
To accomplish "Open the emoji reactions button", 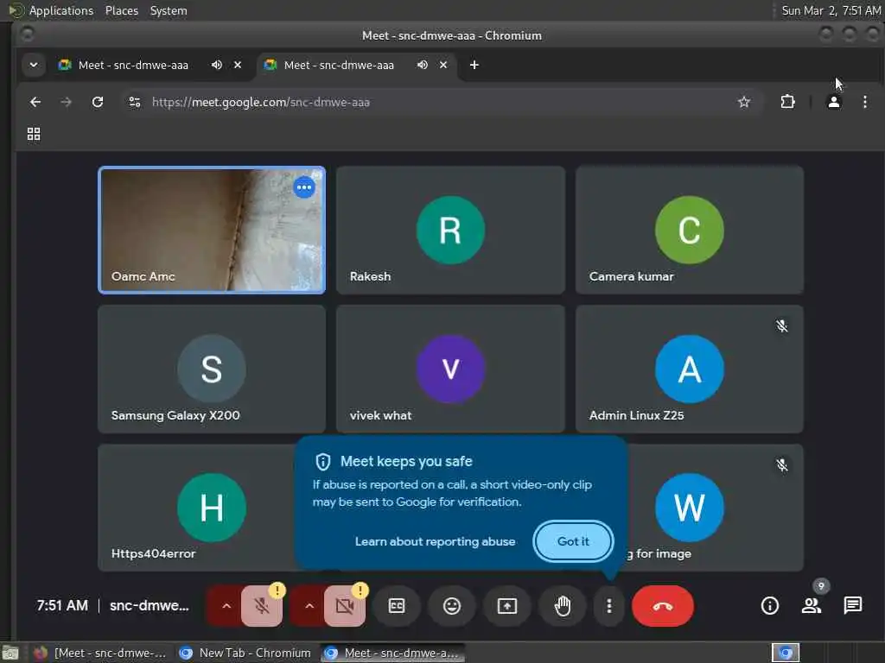I will click(x=451, y=606).
